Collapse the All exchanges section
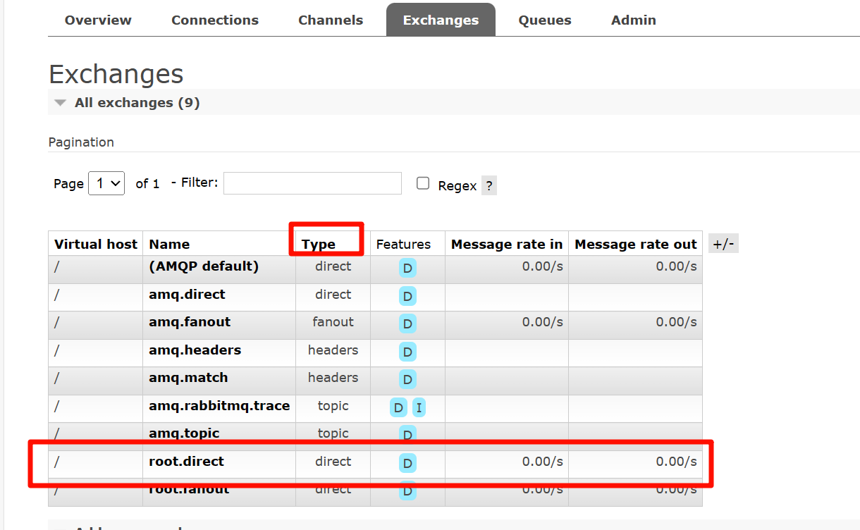 pyautogui.click(x=61, y=103)
